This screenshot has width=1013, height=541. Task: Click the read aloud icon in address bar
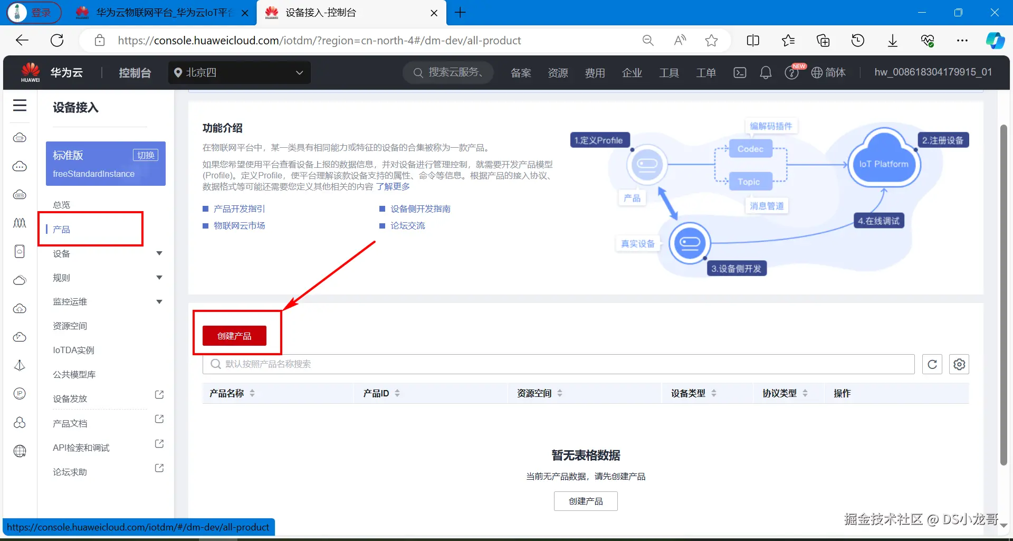[680, 41]
